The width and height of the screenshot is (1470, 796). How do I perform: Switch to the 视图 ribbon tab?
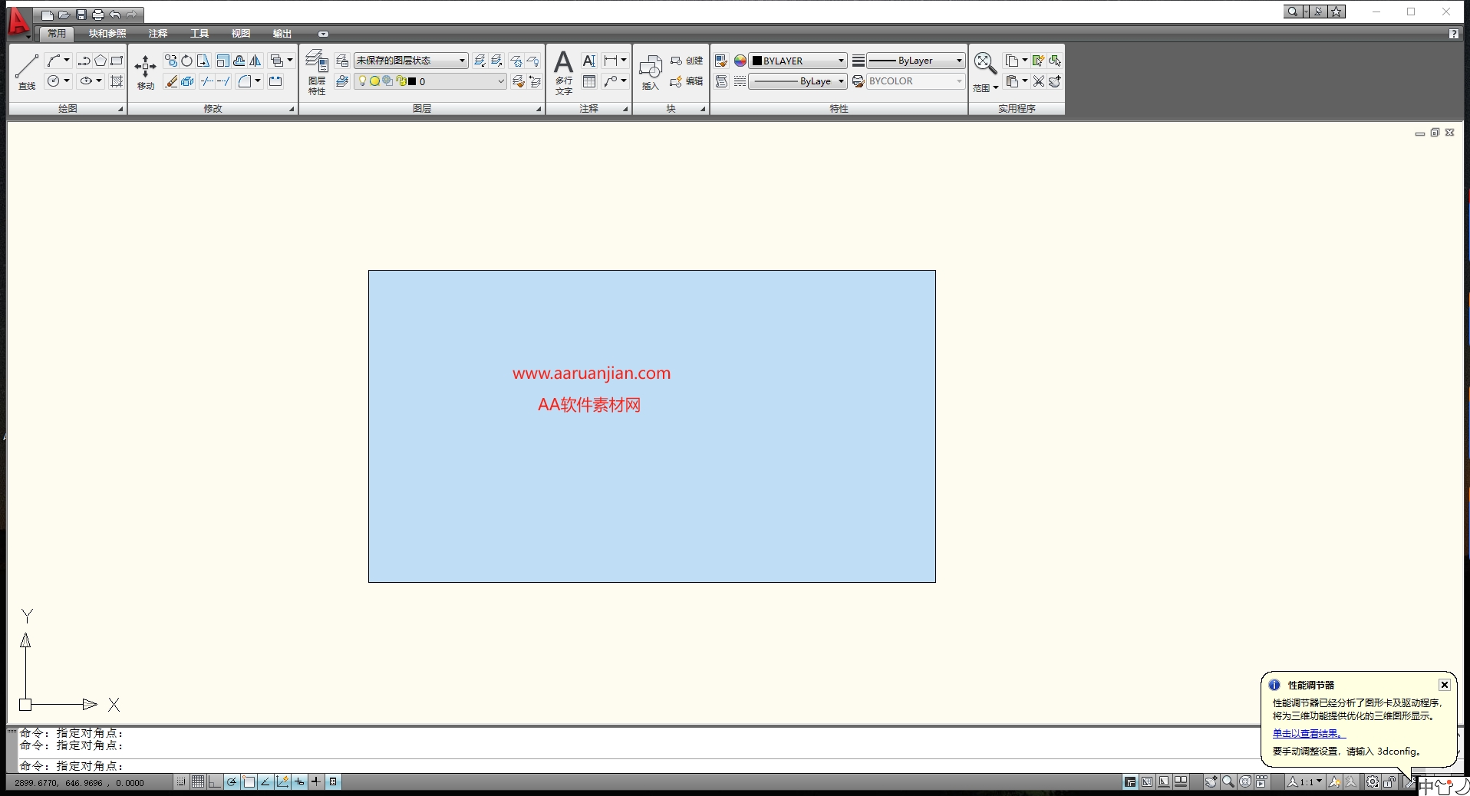click(x=240, y=34)
